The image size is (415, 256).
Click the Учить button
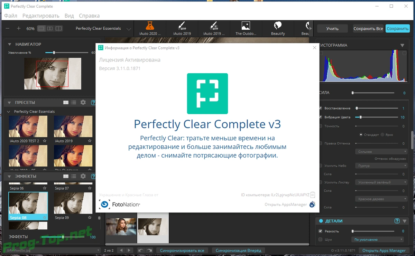click(x=332, y=29)
